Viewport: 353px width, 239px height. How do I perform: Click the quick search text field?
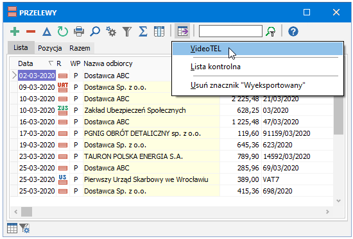tap(230, 31)
